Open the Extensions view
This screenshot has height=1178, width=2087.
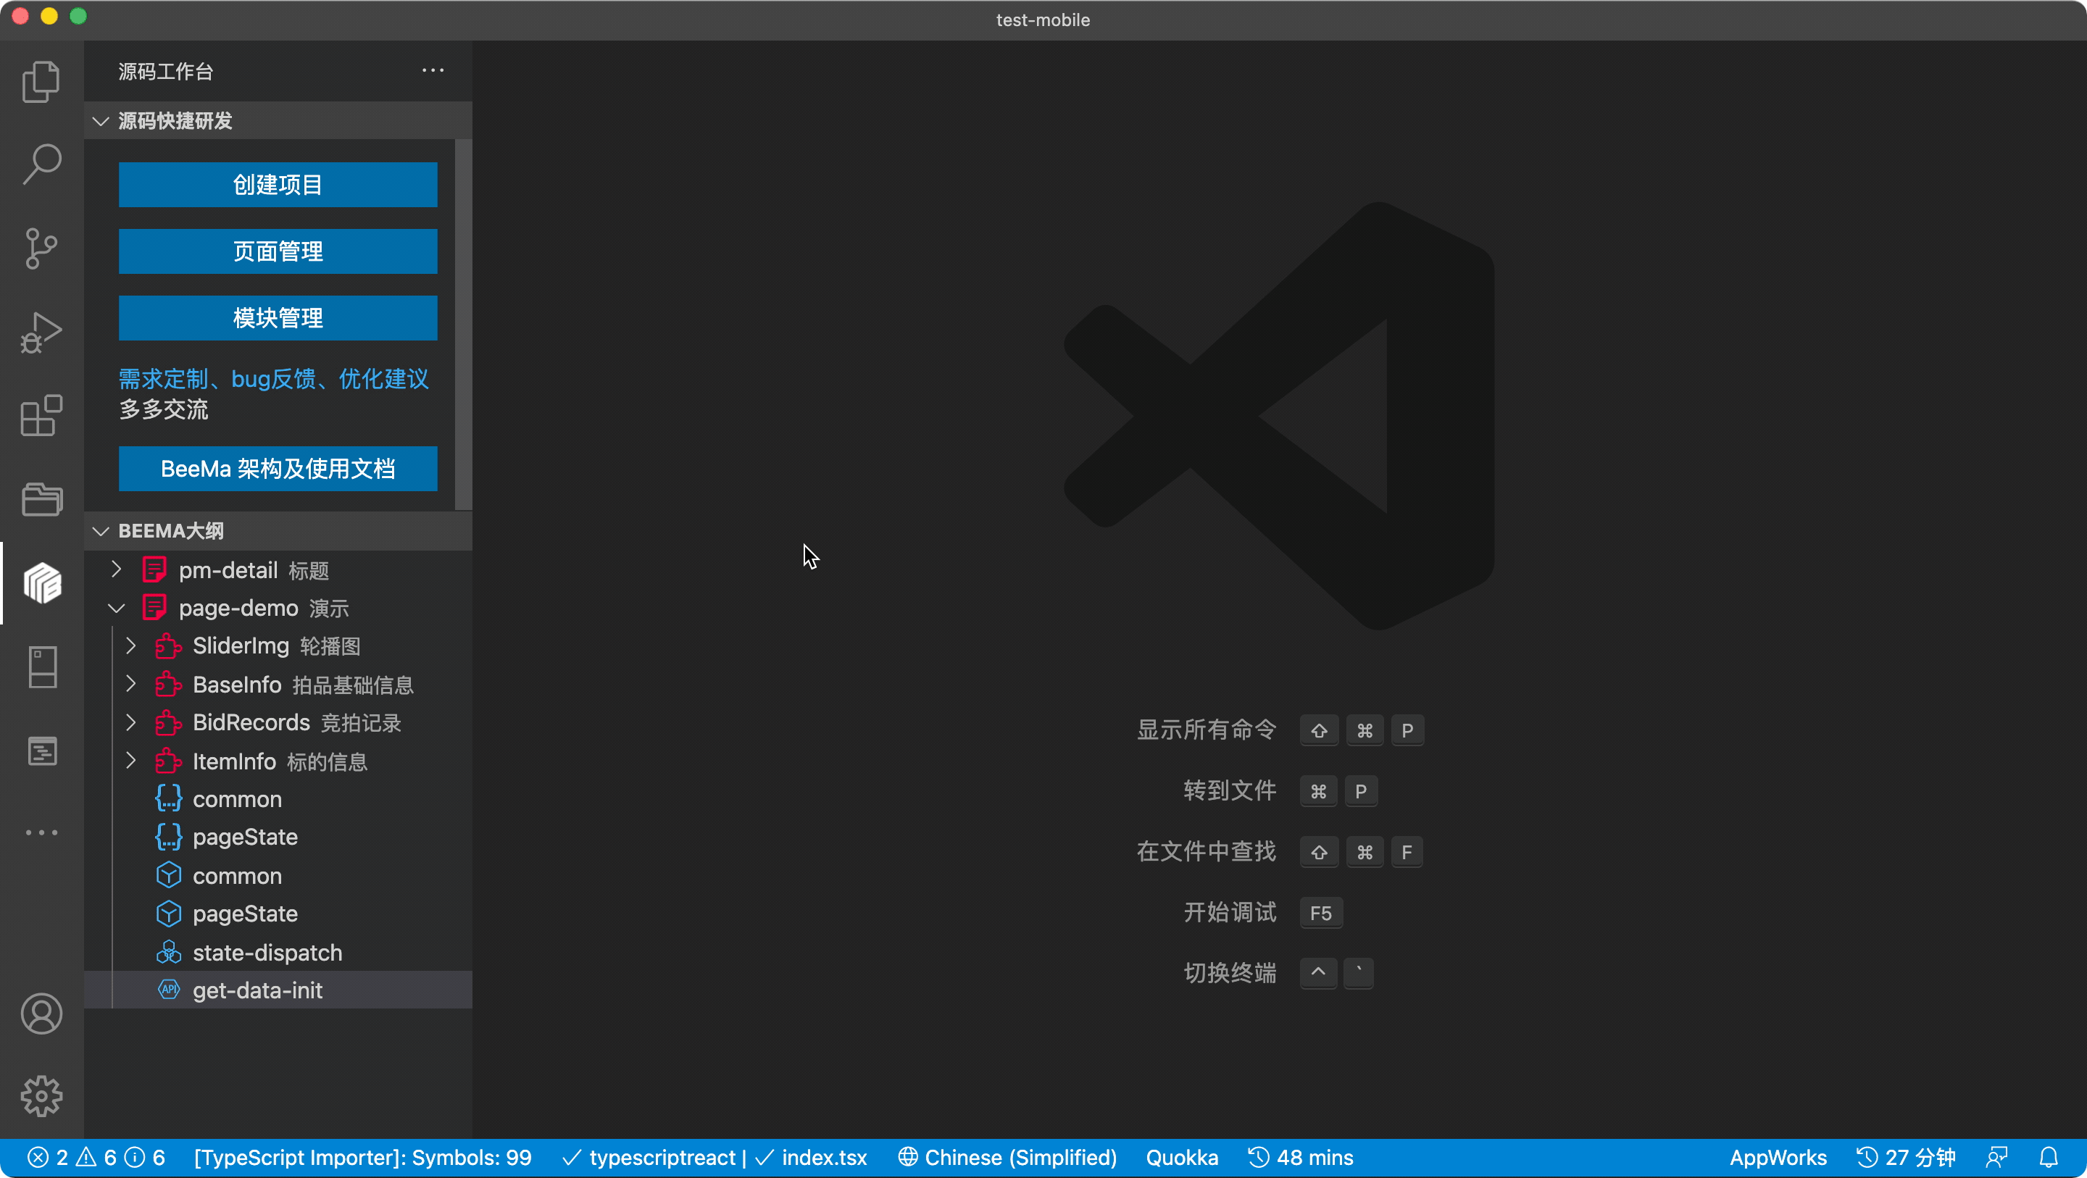coord(41,416)
